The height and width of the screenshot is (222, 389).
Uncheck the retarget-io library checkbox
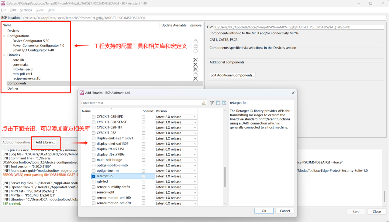tap(94, 176)
